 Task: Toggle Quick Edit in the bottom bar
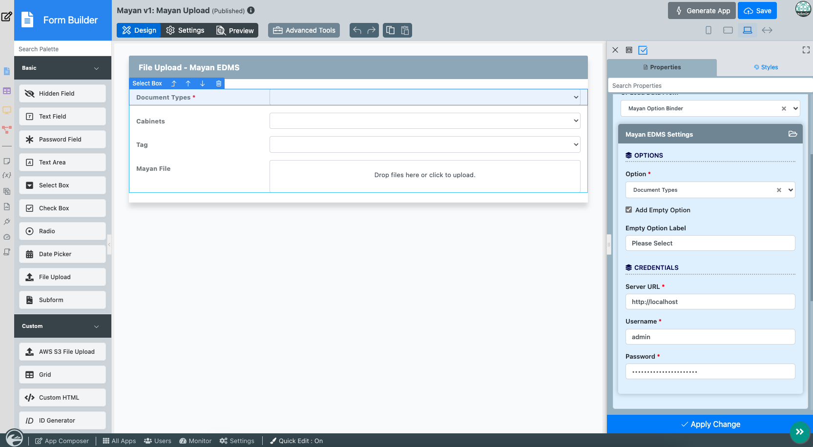click(296, 441)
